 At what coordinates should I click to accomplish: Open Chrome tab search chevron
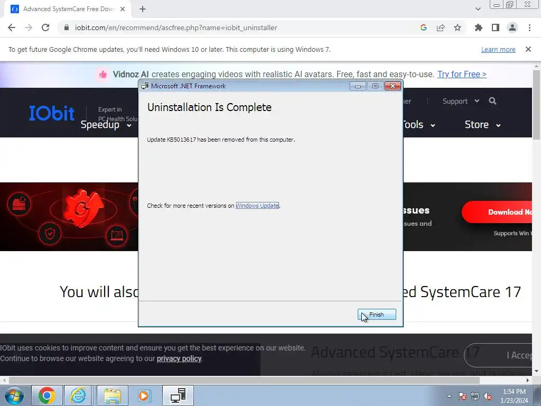478,9
